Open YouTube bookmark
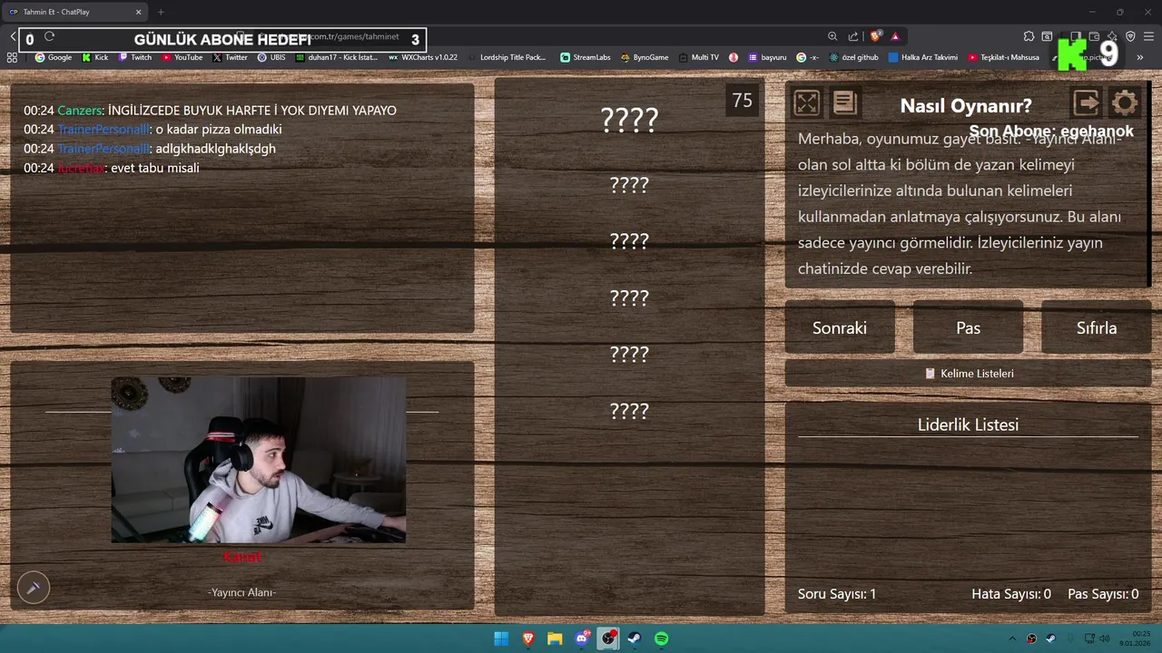The height and width of the screenshot is (653, 1162). [x=182, y=57]
